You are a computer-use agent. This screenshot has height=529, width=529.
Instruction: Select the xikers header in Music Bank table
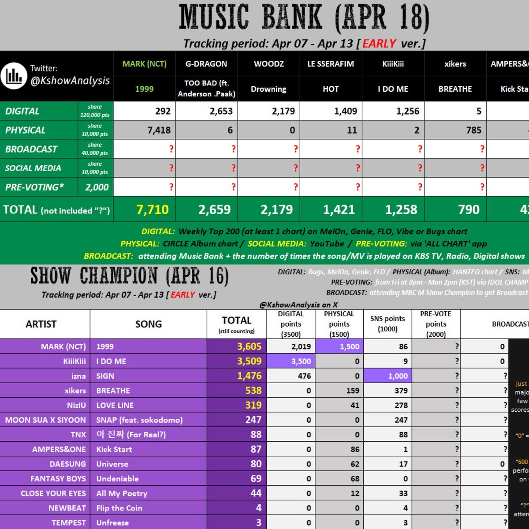(x=455, y=64)
